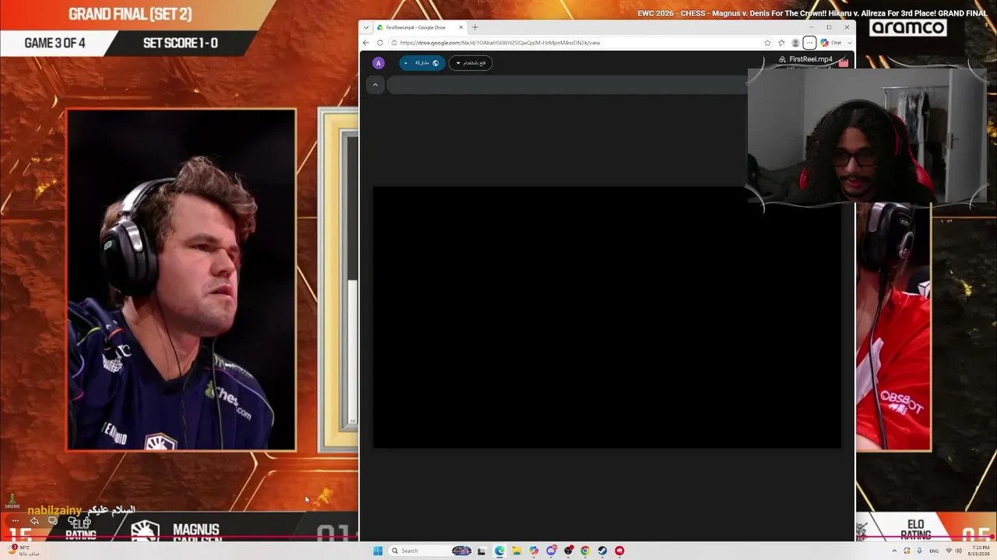Open Discord from the taskbar
Image resolution: width=997 pixels, height=560 pixels.
[551, 551]
